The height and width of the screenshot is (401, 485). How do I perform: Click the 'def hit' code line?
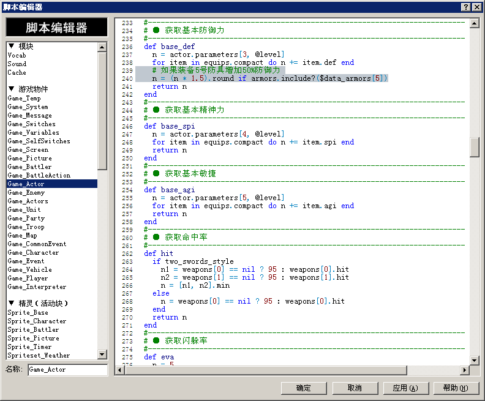tap(159, 253)
